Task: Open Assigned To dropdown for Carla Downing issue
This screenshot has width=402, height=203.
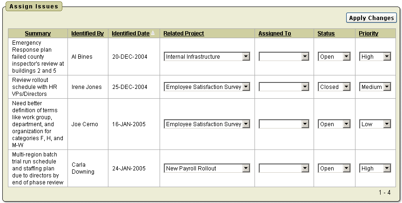Action: 284,169
